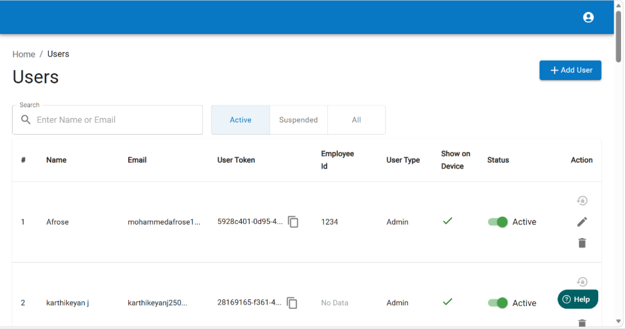This screenshot has height=330, width=625.
Task: Click the No Data employee id cell
Action: [335, 303]
